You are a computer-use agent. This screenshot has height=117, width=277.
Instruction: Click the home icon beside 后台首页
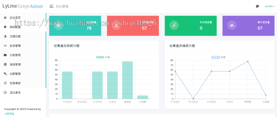5,18
